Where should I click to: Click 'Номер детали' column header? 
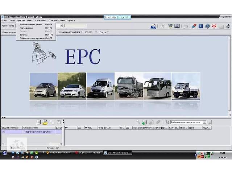(x=108, y=128)
